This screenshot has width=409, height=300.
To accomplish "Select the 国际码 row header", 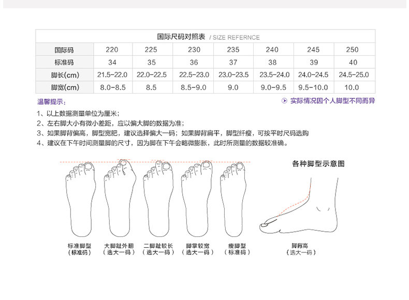I will [x=65, y=50].
